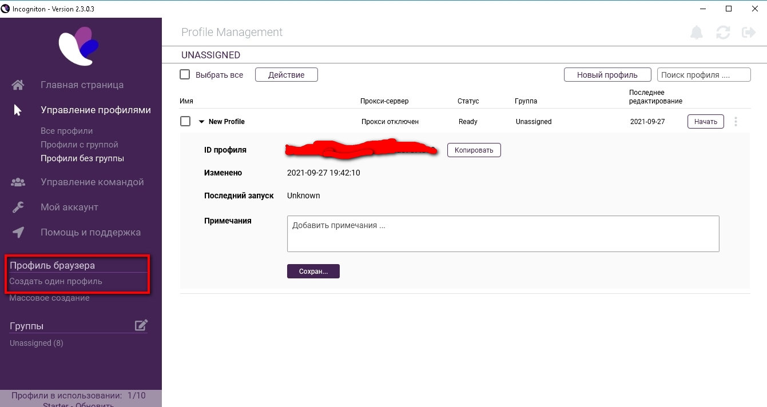Click the Starter - Обновить upgrade link

coord(78,404)
